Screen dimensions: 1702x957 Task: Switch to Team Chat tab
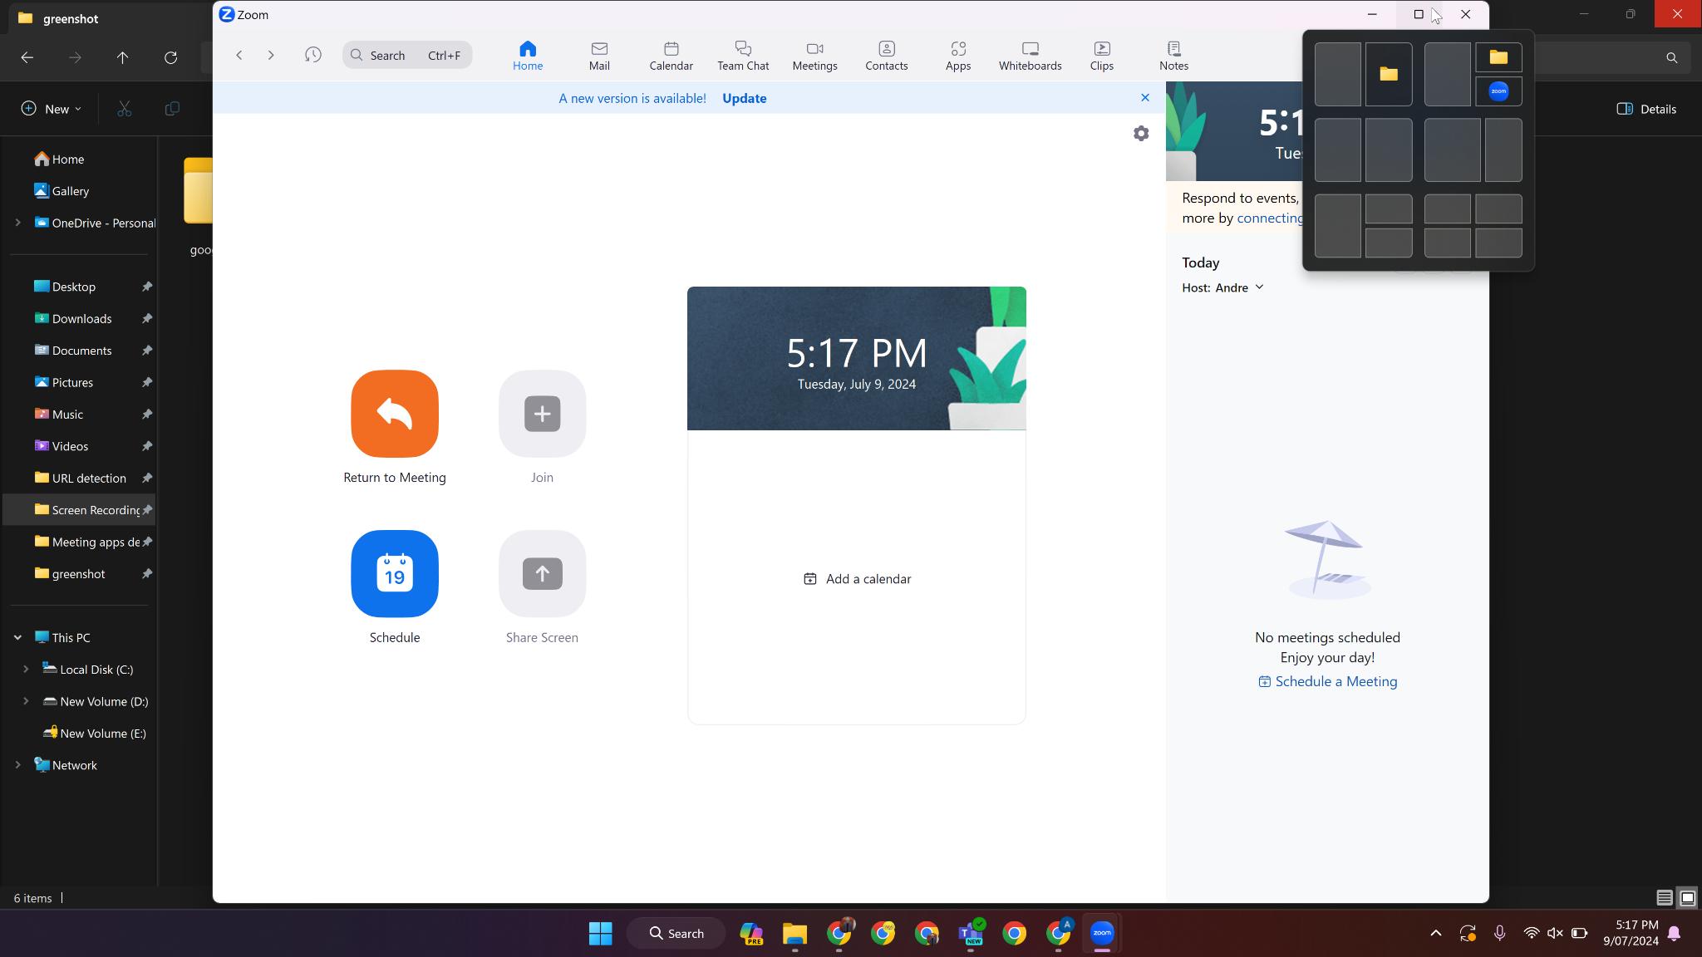(743, 56)
